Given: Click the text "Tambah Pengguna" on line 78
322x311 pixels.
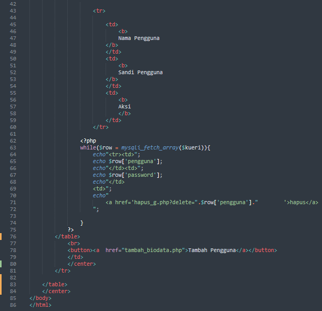Looking at the screenshot, I should pos(212,250).
